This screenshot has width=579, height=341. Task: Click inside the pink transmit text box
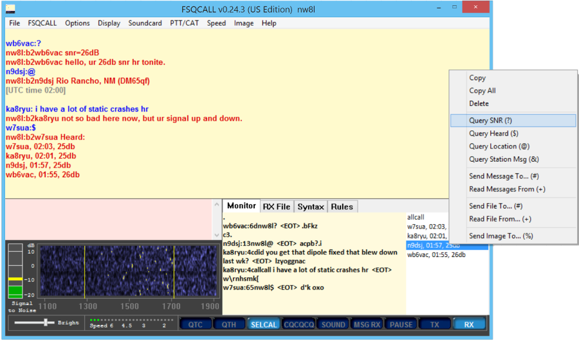[x=108, y=220]
